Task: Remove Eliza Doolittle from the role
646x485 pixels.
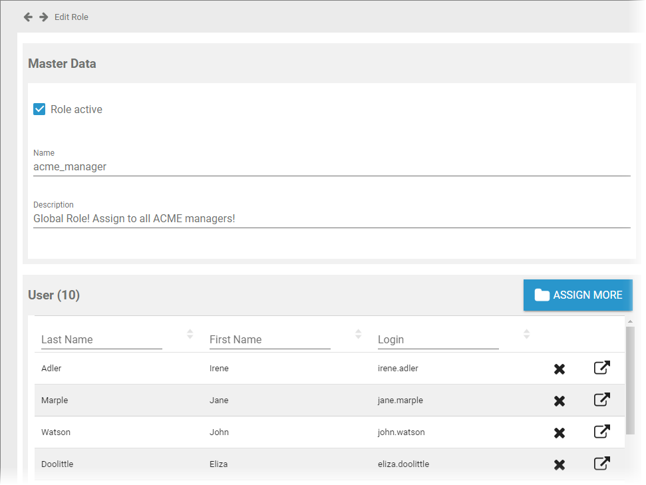Action: pyautogui.click(x=560, y=464)
